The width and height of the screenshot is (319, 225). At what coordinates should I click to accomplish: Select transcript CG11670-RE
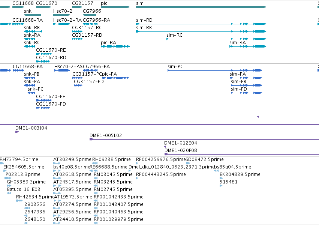tap(44, 54)
